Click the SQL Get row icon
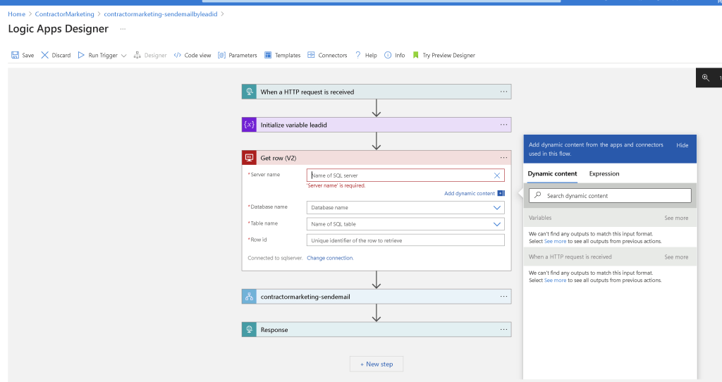 (x=249, y=158)
